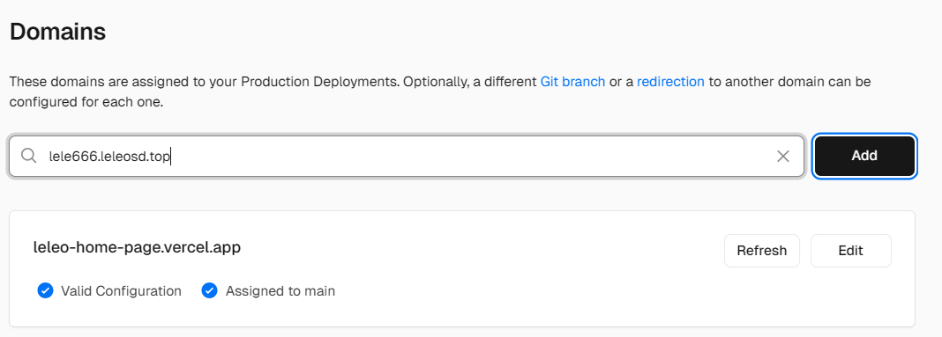Click the words Production Deployments in the description
Viewport: 942px width, 337px height.
(320, 82)
